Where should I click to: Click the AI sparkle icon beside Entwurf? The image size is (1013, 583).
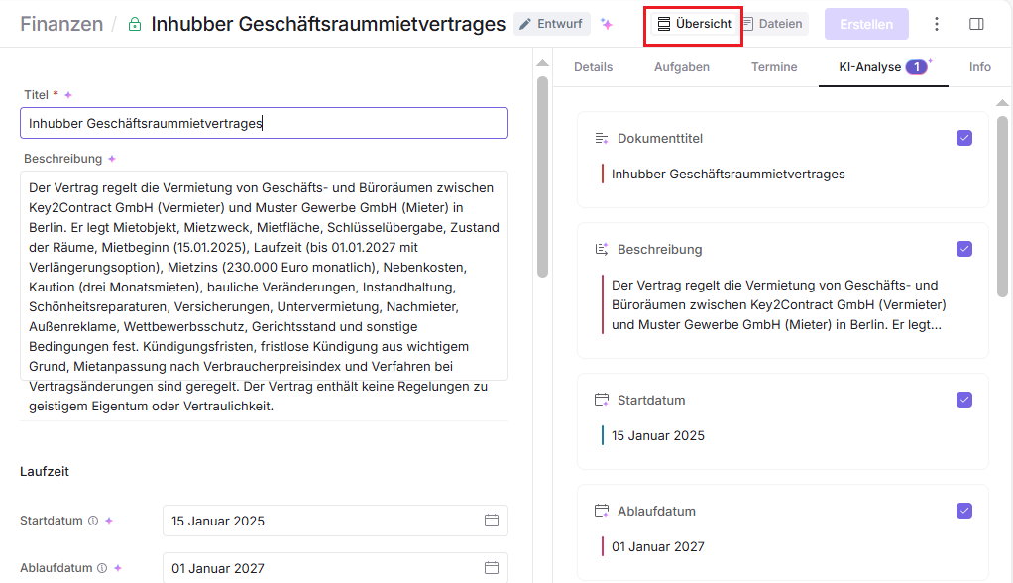[607, 24]
